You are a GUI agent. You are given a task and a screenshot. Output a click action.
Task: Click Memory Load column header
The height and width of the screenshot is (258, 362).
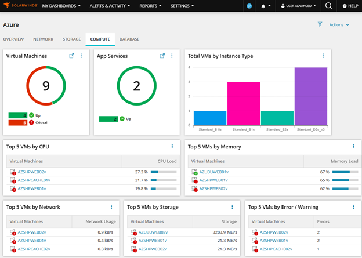coord(344,161)
